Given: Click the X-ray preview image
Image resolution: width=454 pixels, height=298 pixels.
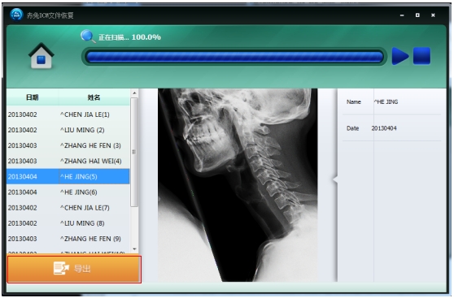Looking at the screenshot, I should click(x=238, y=185).
